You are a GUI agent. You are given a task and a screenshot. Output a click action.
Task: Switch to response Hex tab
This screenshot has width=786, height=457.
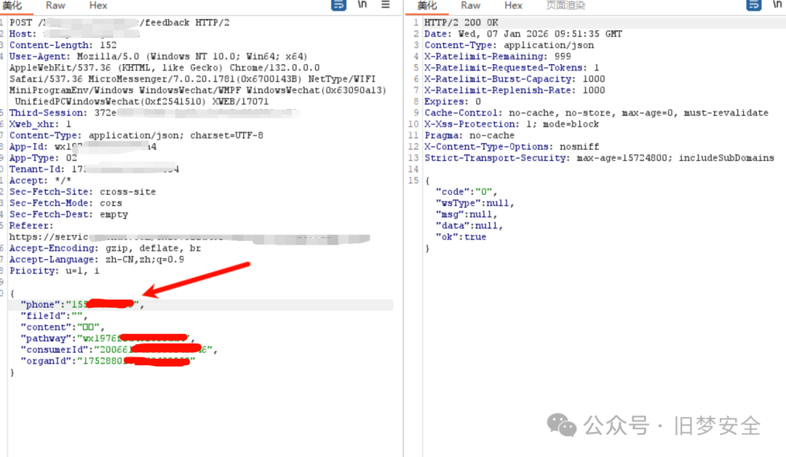click(x=513, y=6)
